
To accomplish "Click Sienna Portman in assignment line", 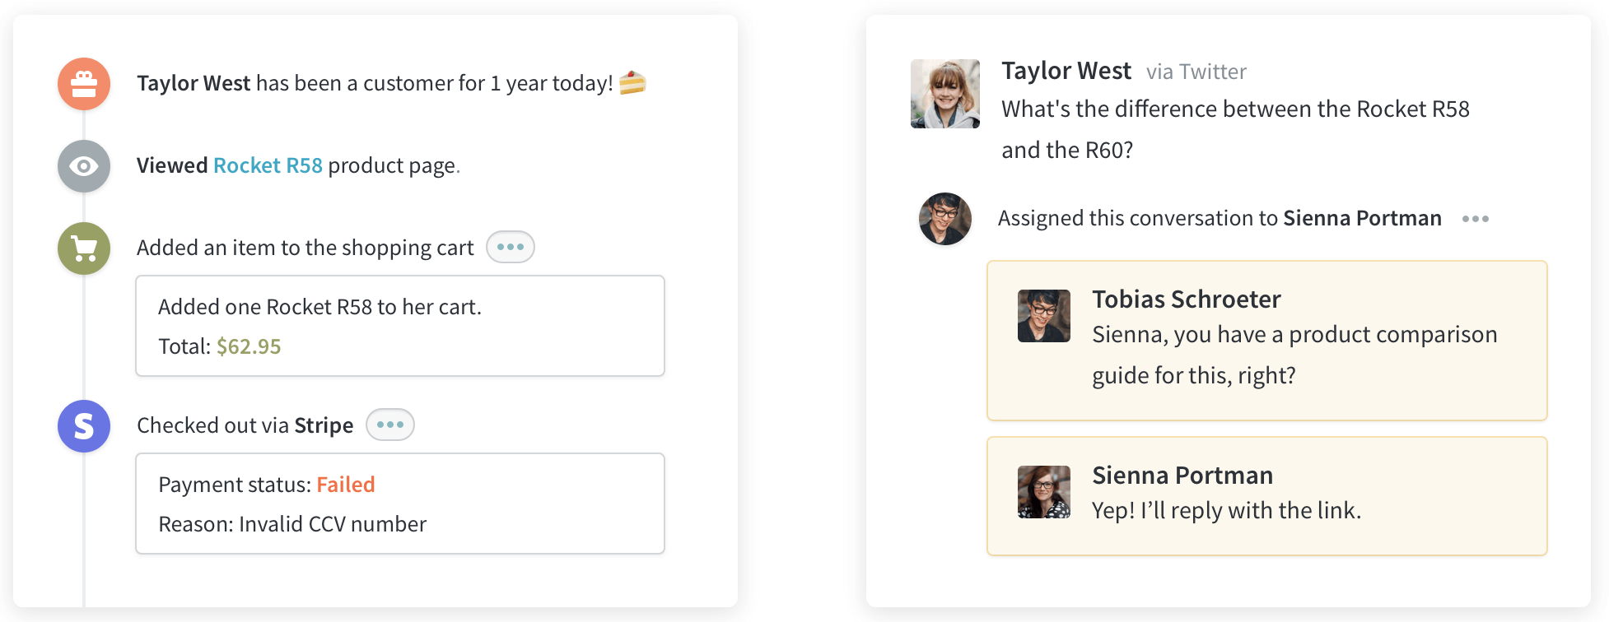I will pyautogui.click(x=1362, y=218).
